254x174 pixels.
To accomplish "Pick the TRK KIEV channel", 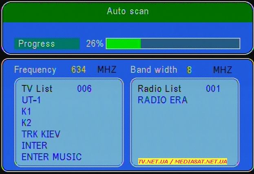I will [x=41, y=134].
